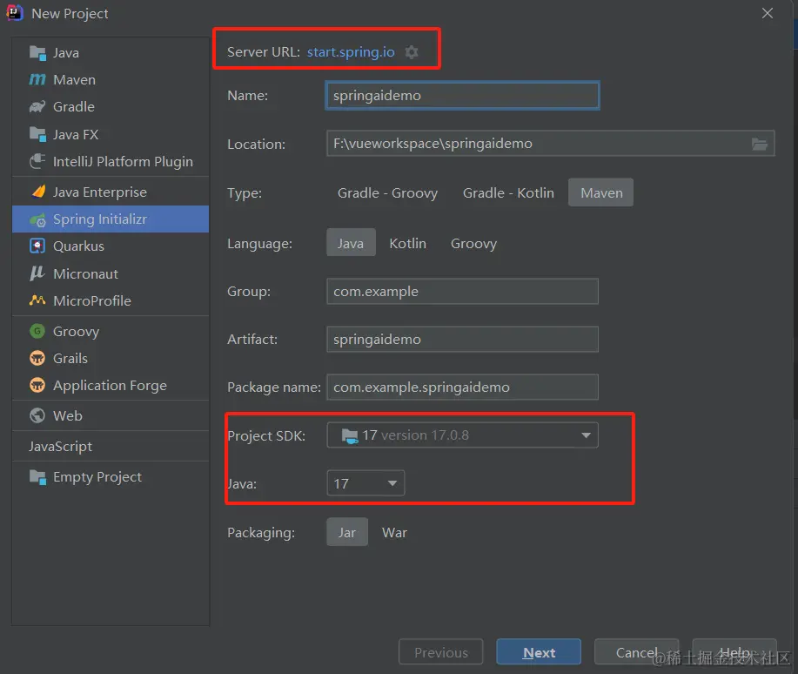Click the Application Forge icon
The height and width of the screenshot is (674, 798).
coord(37,385)
